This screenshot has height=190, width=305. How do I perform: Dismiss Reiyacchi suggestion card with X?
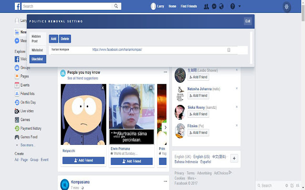click(103, 88)
